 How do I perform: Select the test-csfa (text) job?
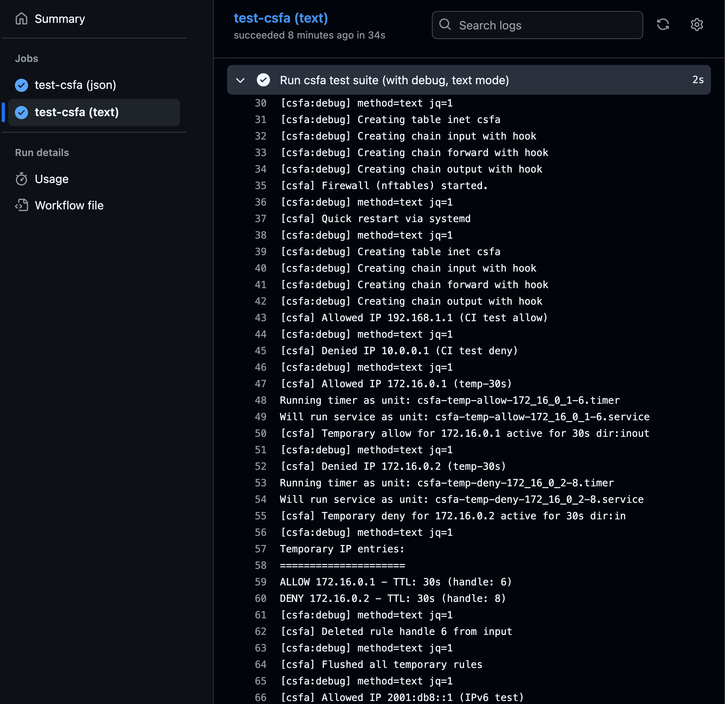point(94,112)
